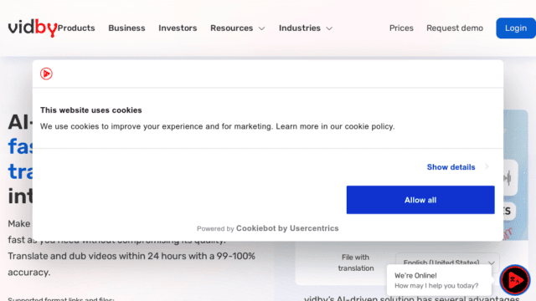Open the Prices page
The image size is (536, 301).
[x=401, y=28]
